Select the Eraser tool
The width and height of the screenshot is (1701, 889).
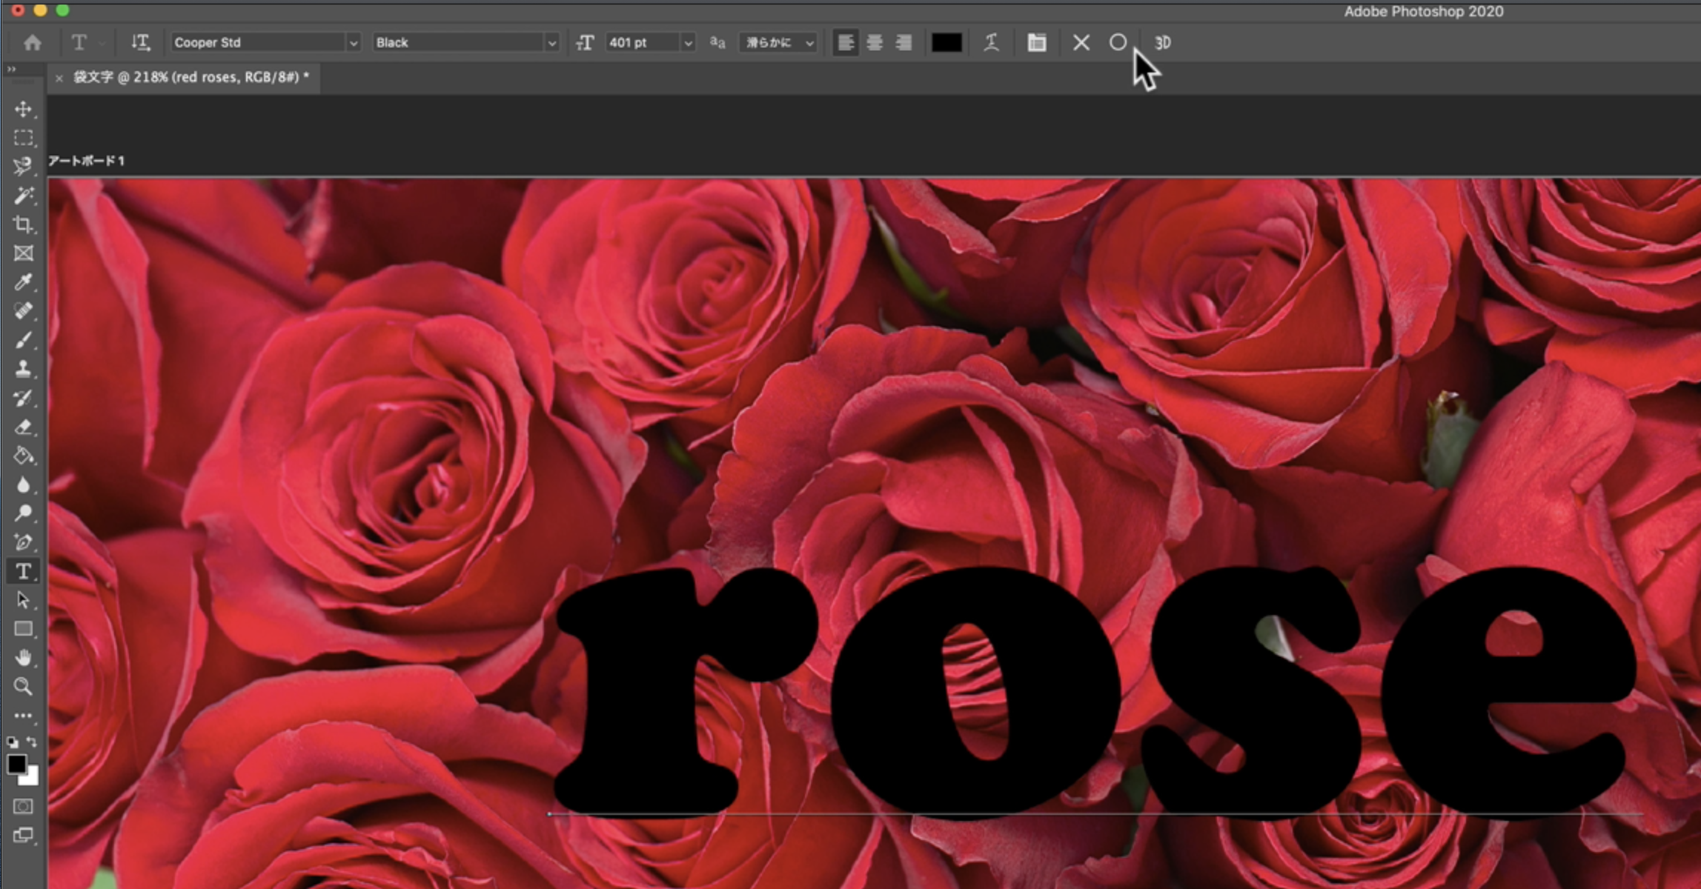(x=23, y=427)
